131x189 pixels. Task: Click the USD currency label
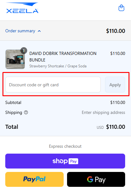click(100, 128)
